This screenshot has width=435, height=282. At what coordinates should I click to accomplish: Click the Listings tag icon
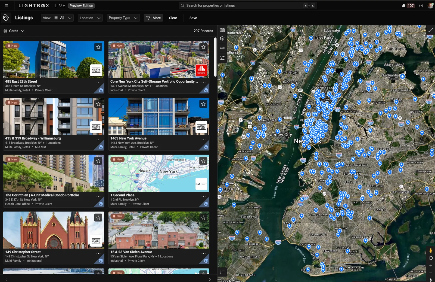point(6,18)
